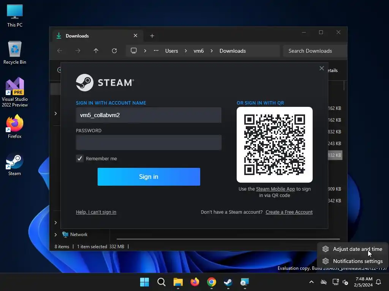Expand chevron after PC icon in address bar
The height and width of the screenshot is (291, 389).
point(145,51)
